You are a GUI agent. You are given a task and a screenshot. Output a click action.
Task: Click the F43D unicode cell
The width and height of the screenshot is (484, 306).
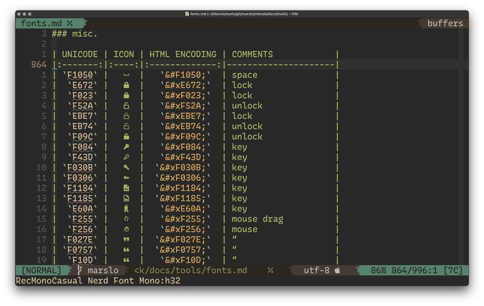pyautogui.click(x=82, y=157)
